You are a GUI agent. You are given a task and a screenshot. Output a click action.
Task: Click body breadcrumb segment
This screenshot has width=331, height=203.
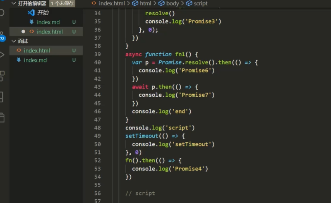click(x=173, y=3)
